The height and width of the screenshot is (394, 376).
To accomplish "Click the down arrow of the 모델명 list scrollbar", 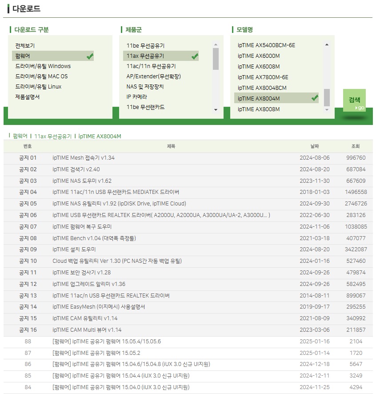I will (327, 109).
